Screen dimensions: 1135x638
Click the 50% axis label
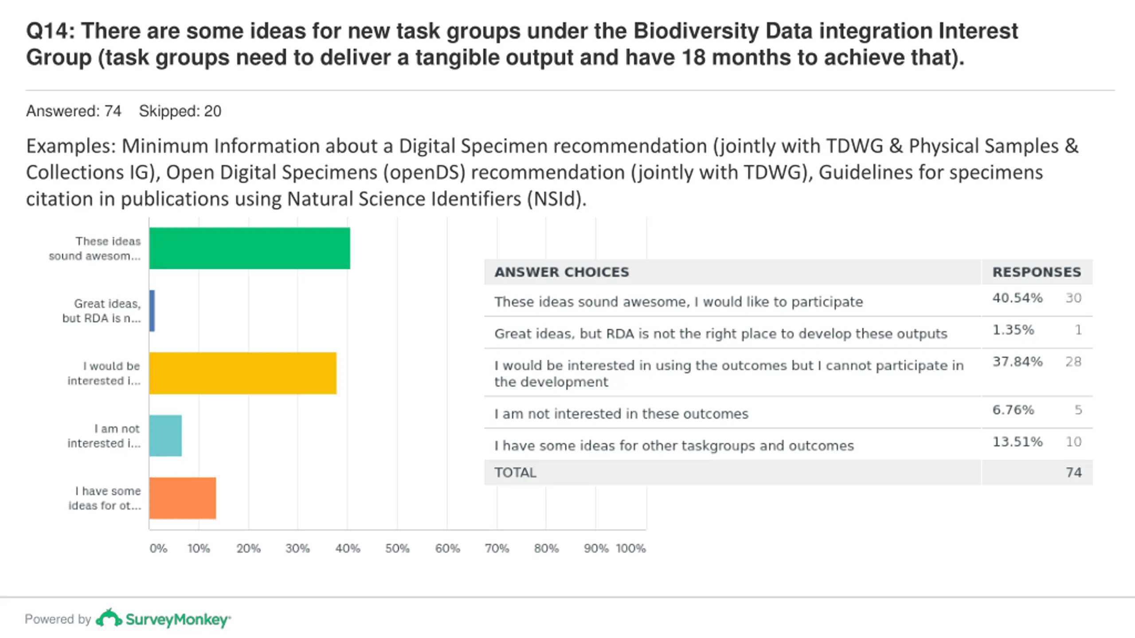tap(397, 549)
